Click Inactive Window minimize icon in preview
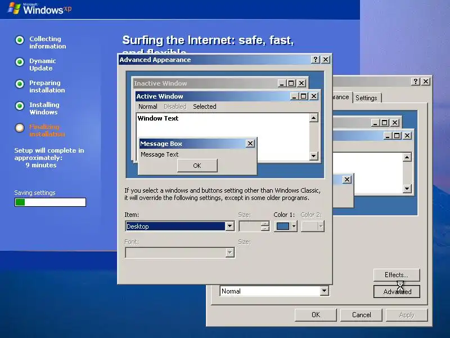The image size is (450, 338). [282, 83]
